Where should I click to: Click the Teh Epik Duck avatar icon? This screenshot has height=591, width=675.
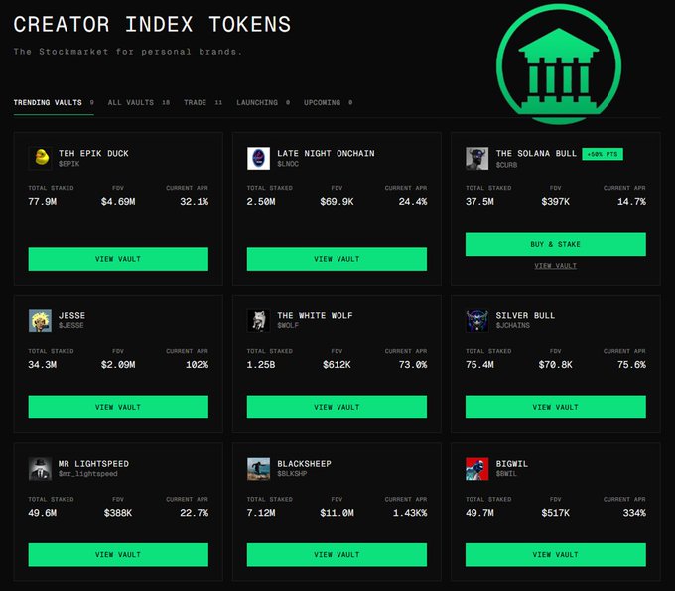pyautogui.click(x=41, y=158)
